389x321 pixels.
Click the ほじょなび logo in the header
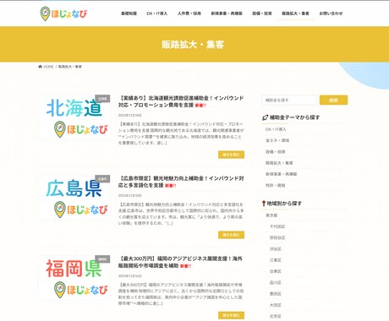pos(63,14)
